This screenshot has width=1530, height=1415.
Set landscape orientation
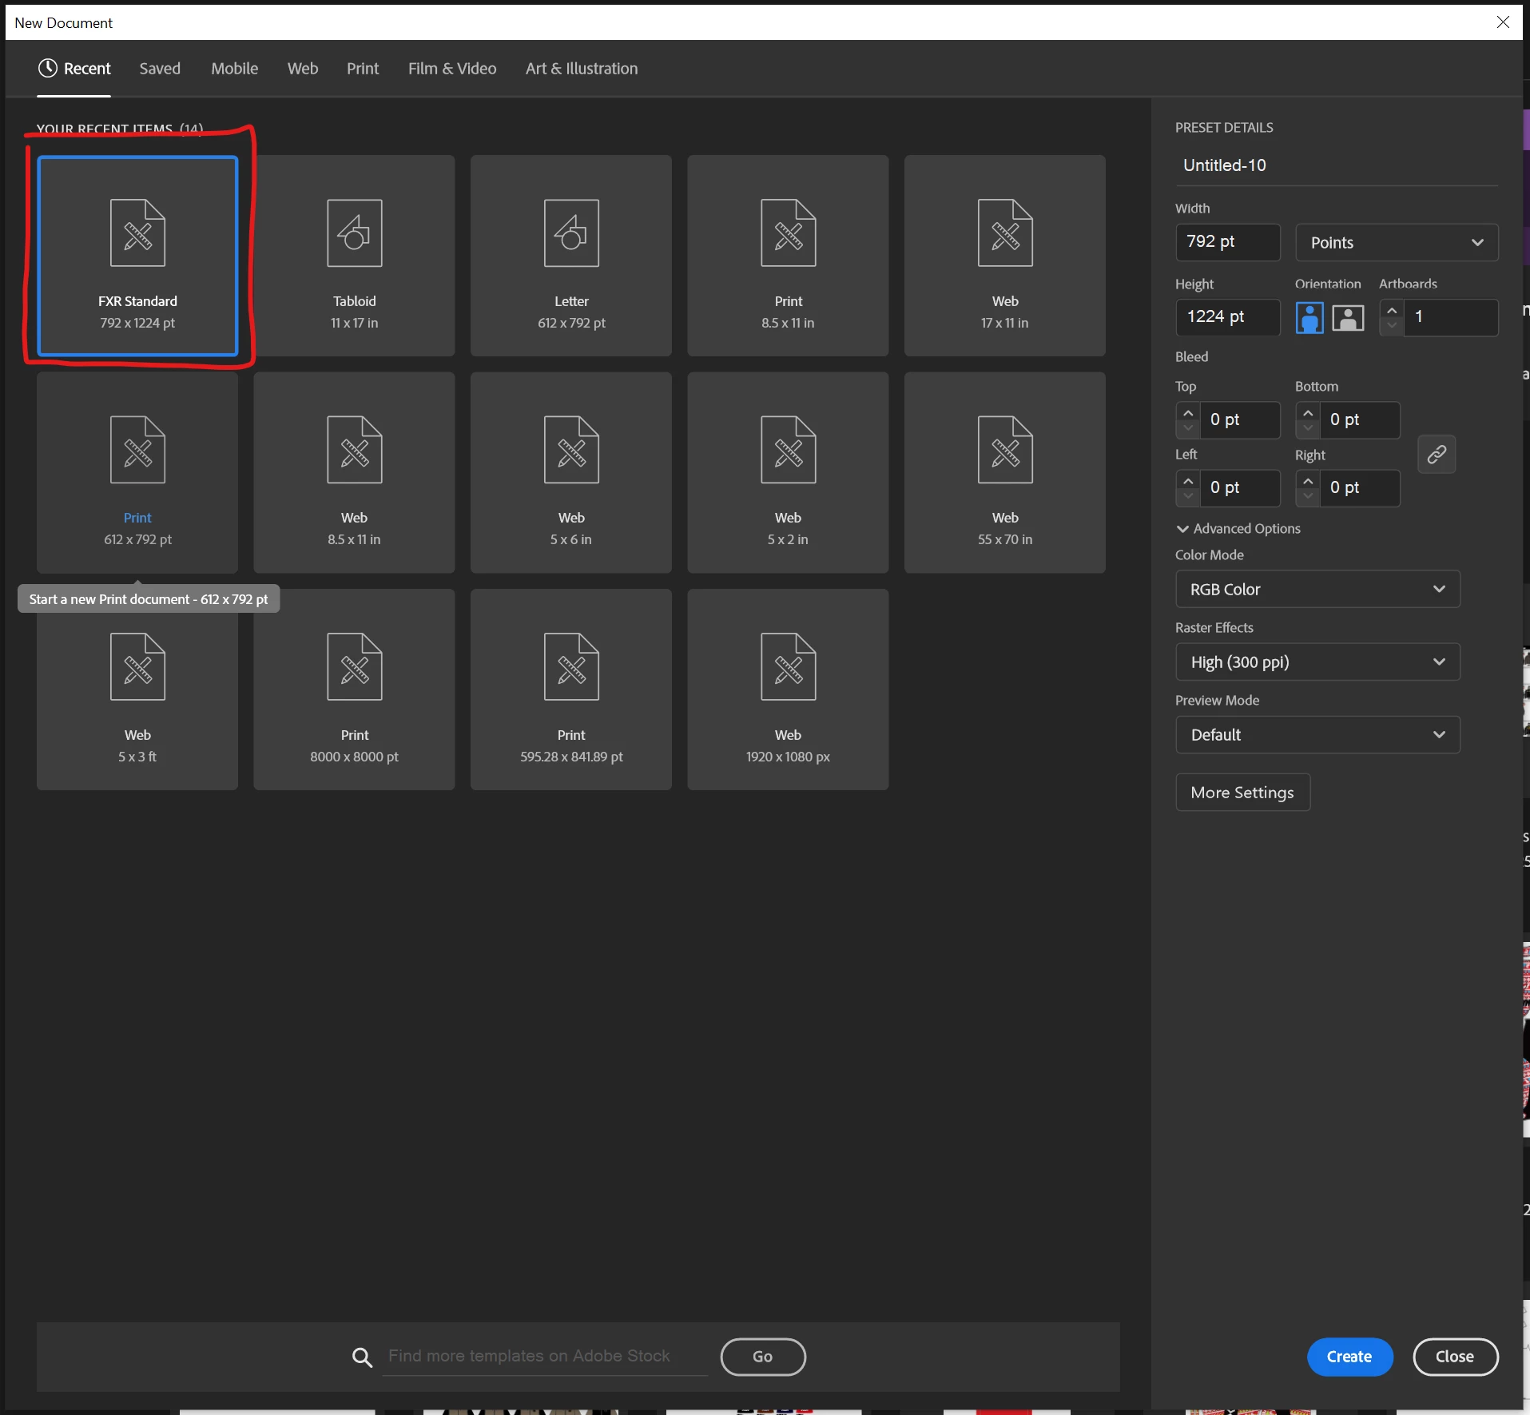[x=1348, y=317]
